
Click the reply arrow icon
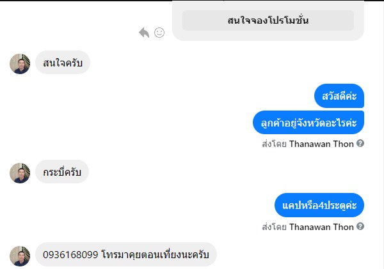click(144, 33)
